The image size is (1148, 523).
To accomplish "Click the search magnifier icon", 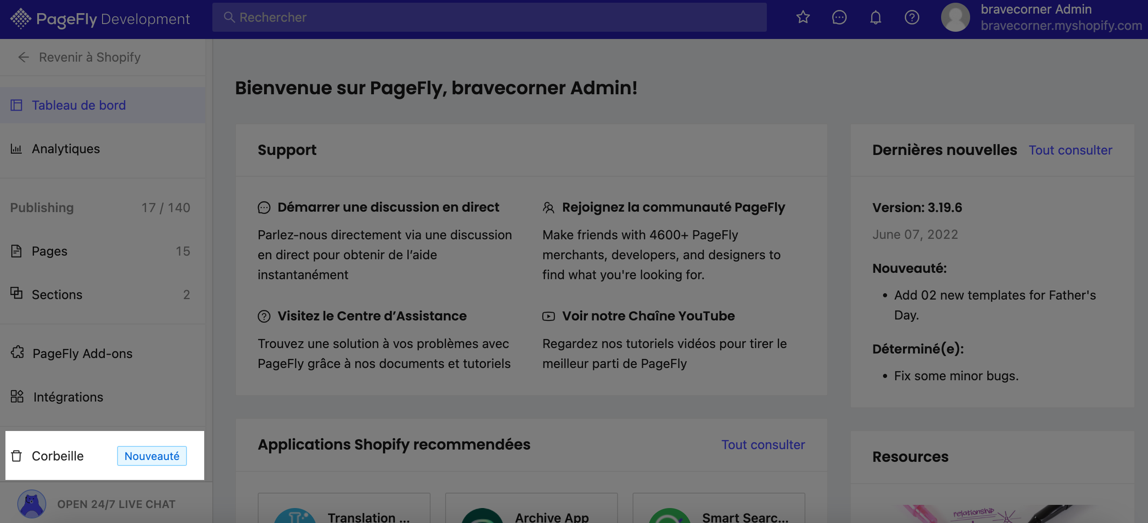I will [230, 17].
